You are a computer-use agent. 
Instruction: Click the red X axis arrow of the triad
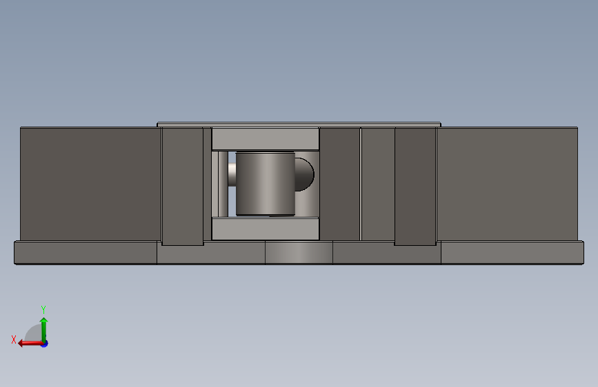30,344
